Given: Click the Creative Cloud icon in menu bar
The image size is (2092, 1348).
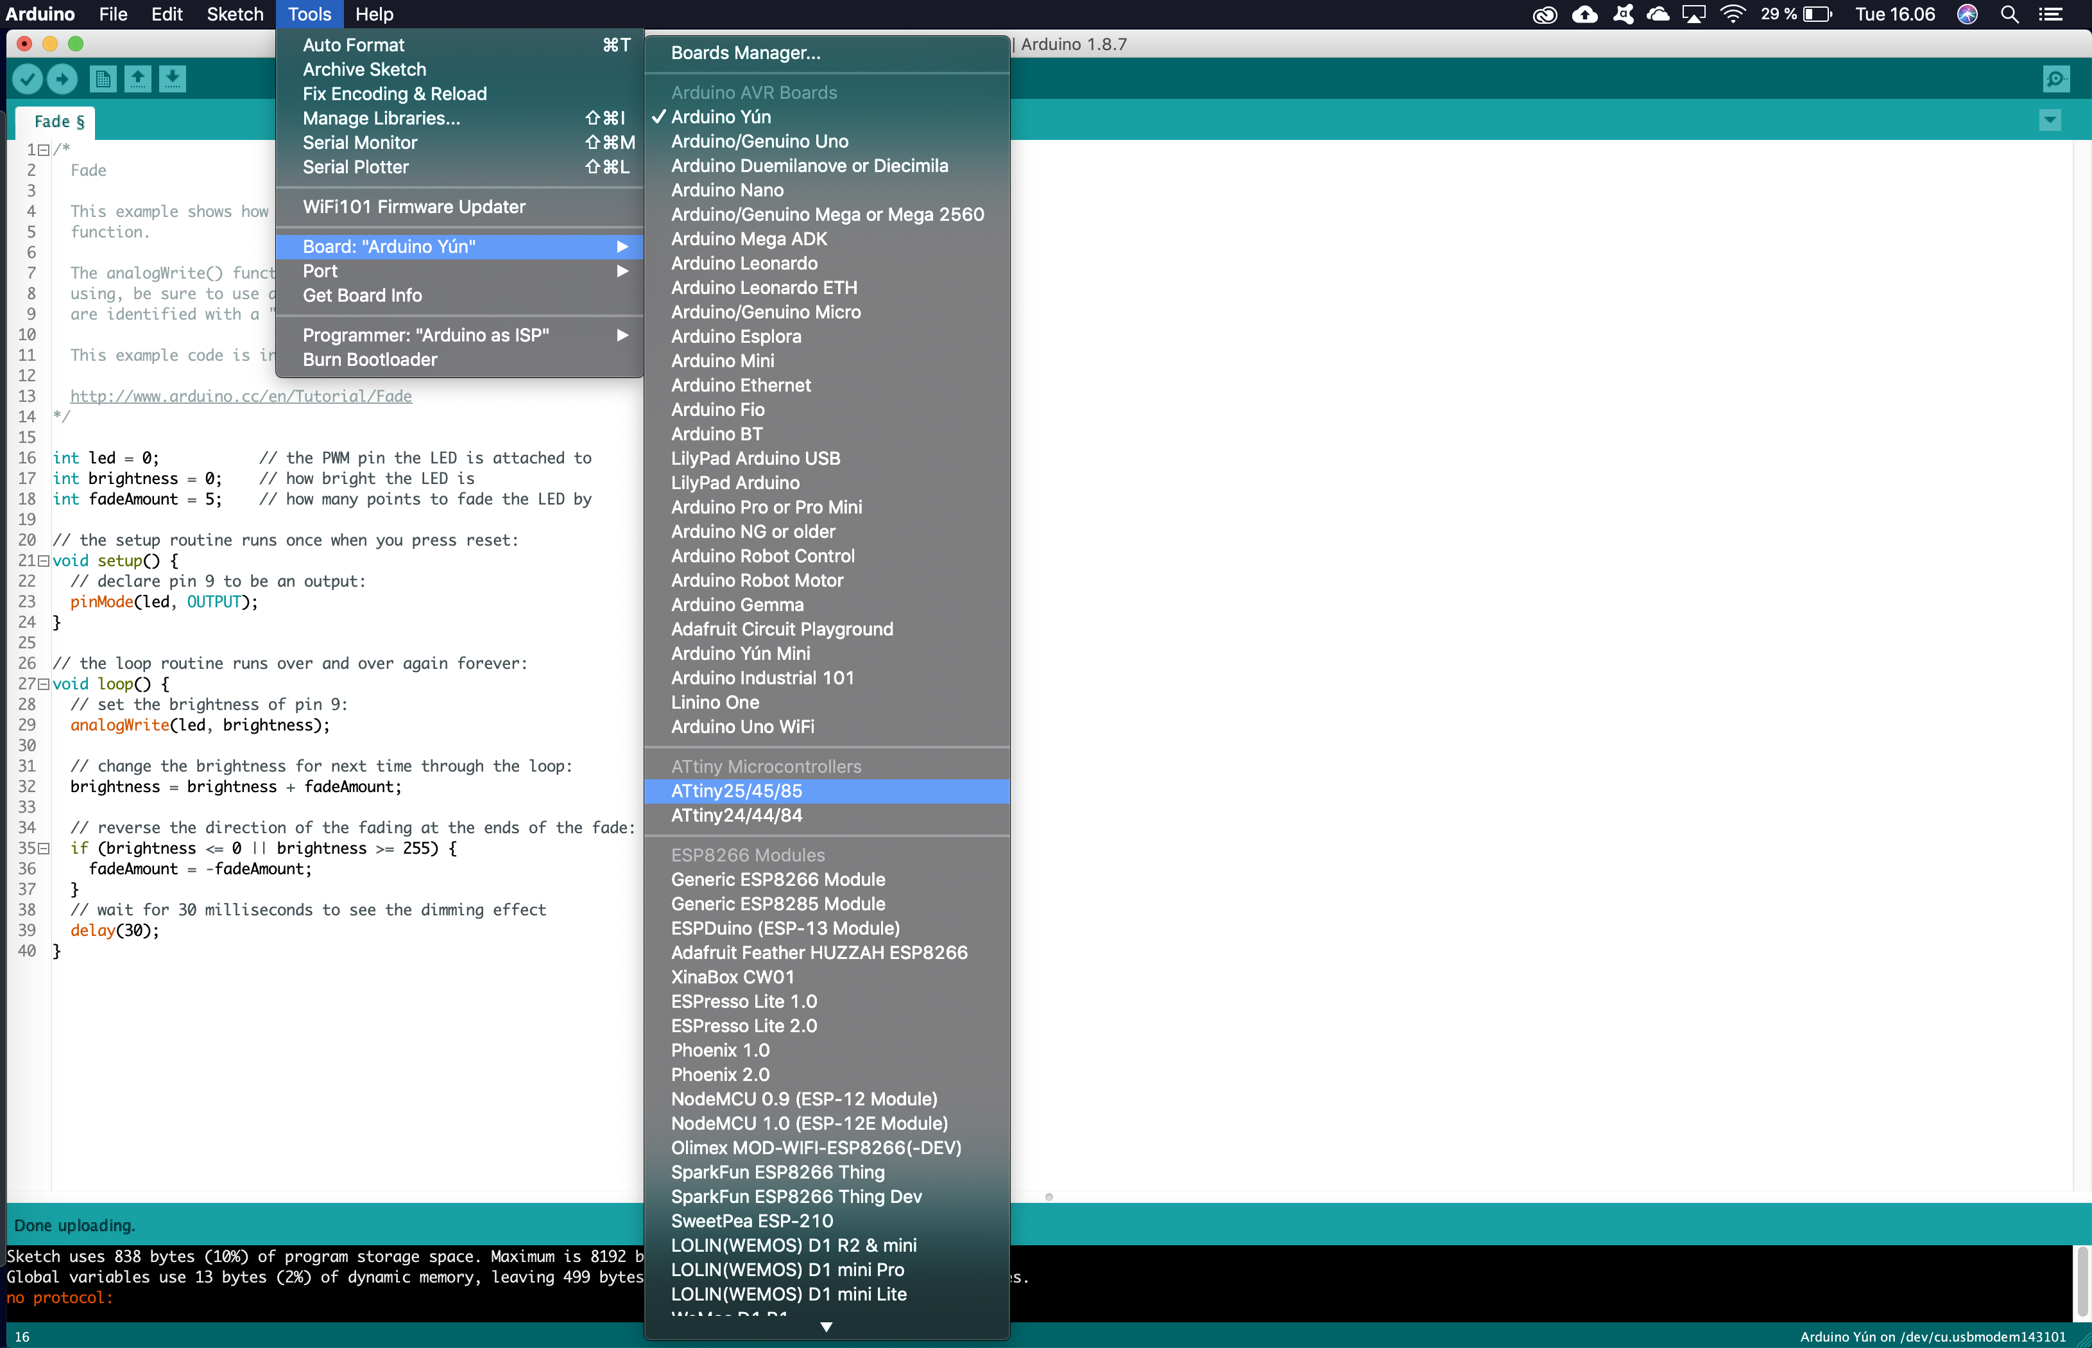Looking at the screenshot, I should (1545, 14).
